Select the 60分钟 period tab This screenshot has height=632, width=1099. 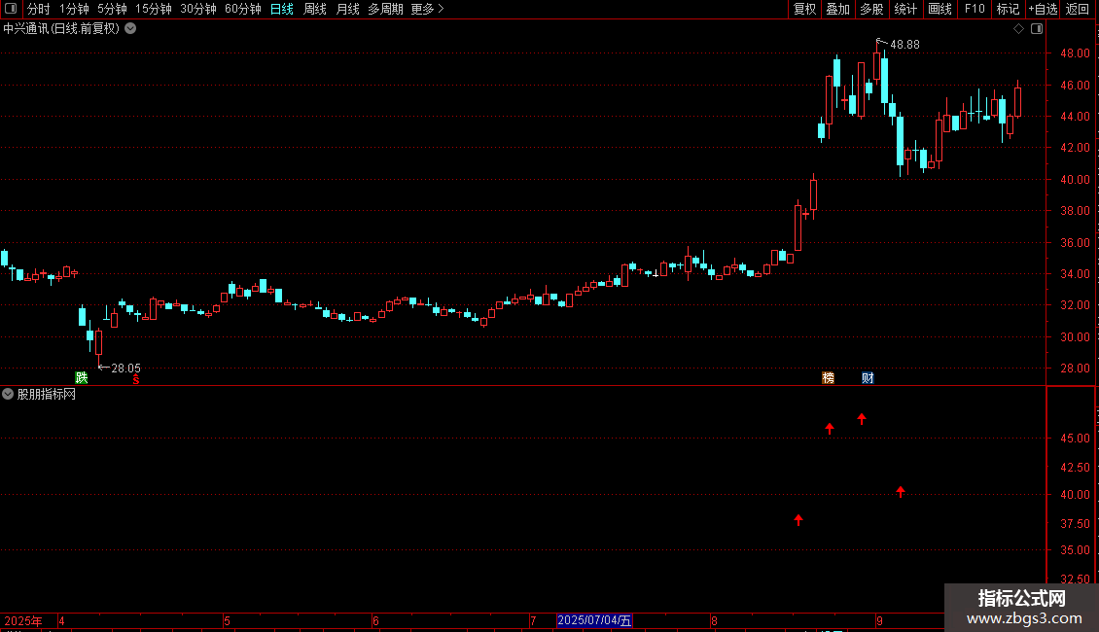pos(242,9)
